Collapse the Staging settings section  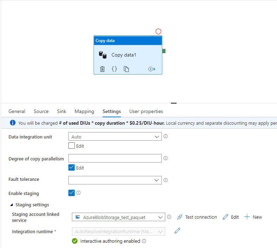(x=12, y=205)
